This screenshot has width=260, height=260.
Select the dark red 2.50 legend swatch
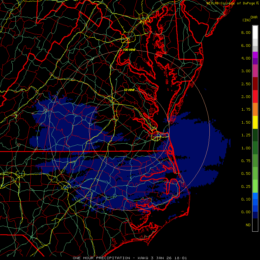point(255,84)
